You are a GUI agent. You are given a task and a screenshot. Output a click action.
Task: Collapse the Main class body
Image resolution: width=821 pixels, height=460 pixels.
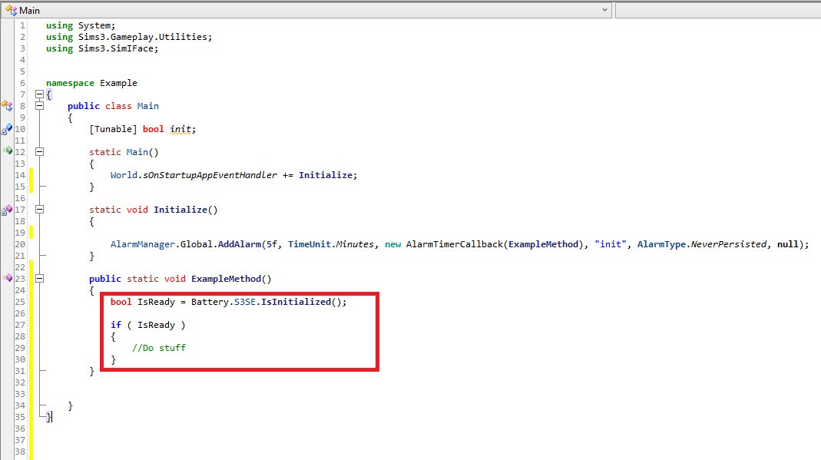(39, 106)
